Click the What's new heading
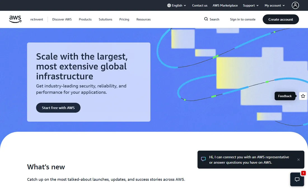This screenshot has height=192, width=308. [x=46, y=167]
